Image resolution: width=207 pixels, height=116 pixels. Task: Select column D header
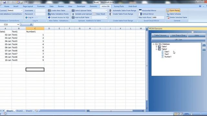pyautogui.click(x=49, y=28)
